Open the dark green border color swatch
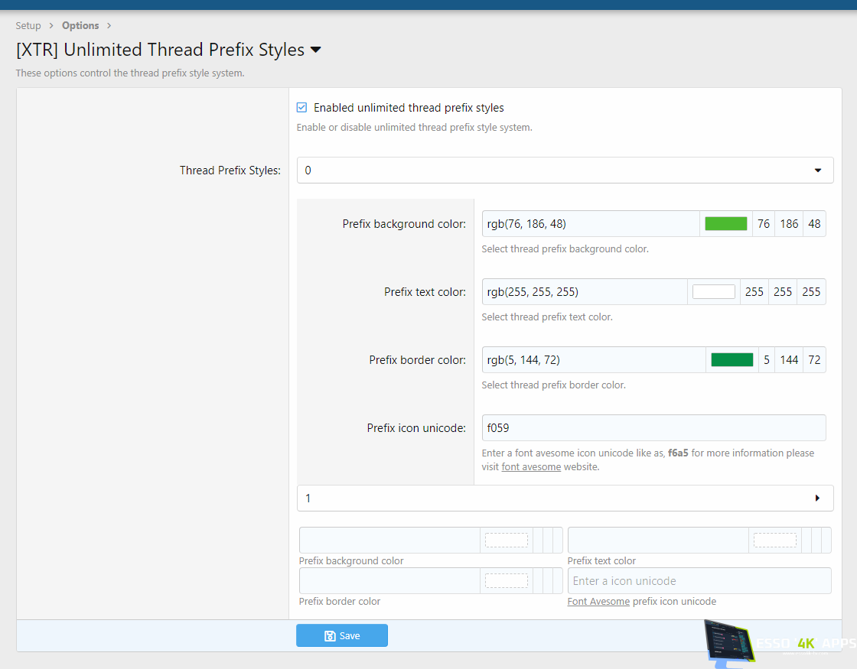The height and width of the screenshot is (669, 857). [732, 360]
